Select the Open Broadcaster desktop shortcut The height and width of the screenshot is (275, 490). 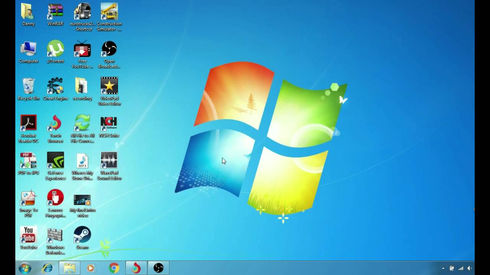point(109,55)
